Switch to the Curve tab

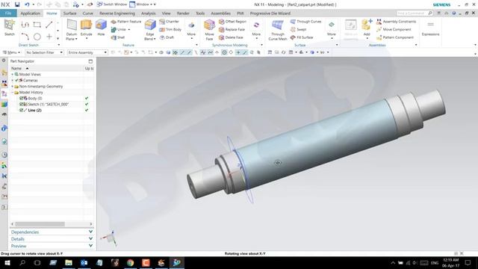tap(88, 13)
